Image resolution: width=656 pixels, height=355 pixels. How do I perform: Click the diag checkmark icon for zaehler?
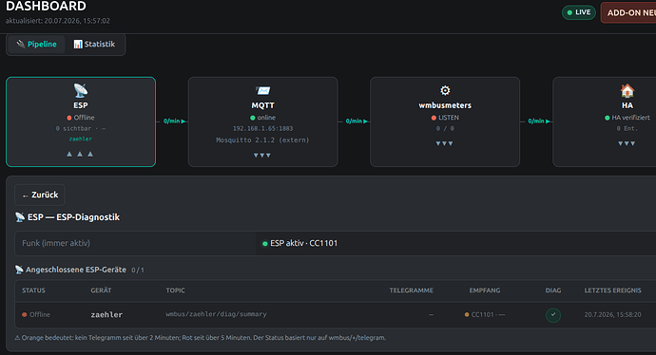click(x=553, y=315)
